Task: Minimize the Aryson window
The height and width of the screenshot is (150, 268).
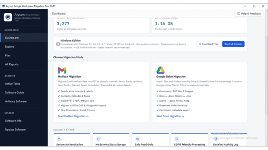Action: pyautogui.click(x=245, y=6)
